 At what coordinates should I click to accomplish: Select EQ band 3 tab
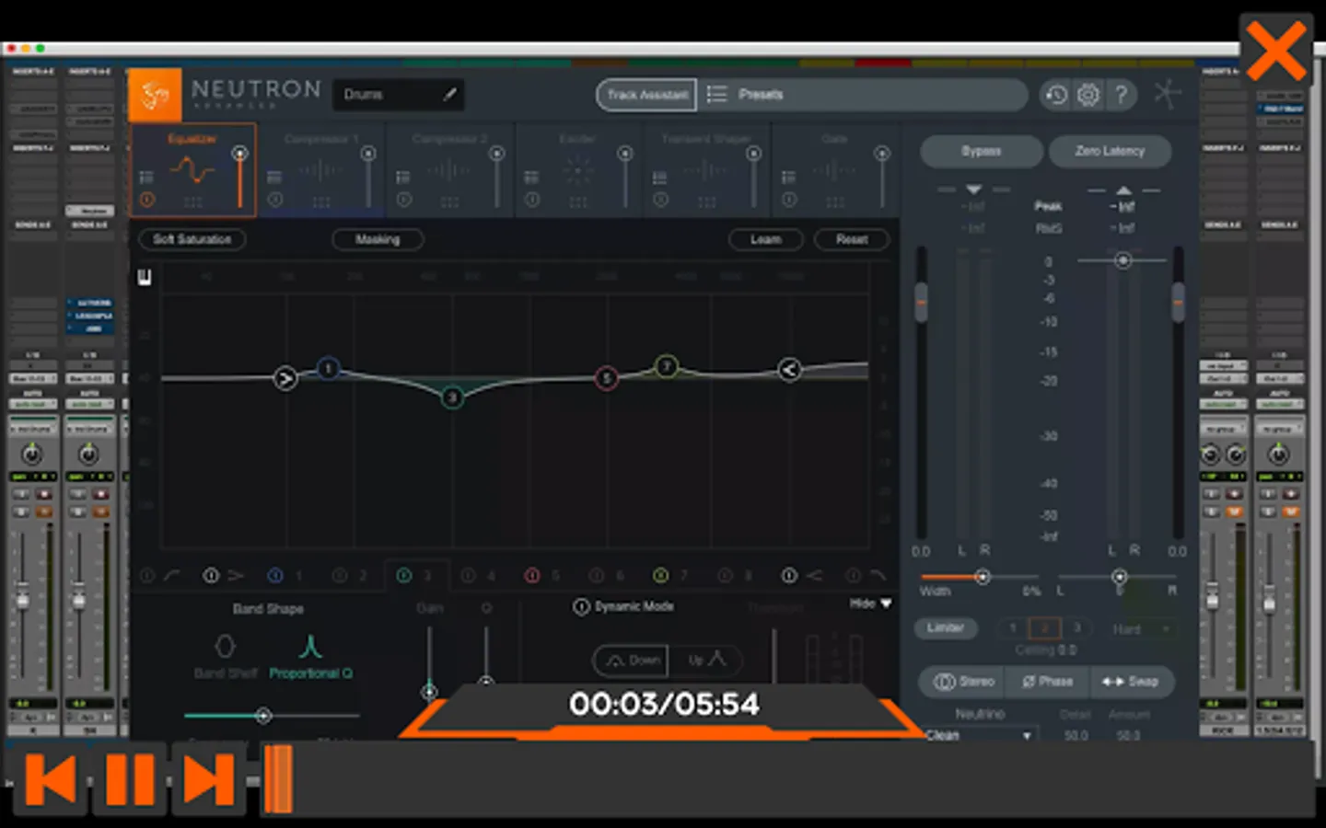point(416,575)
